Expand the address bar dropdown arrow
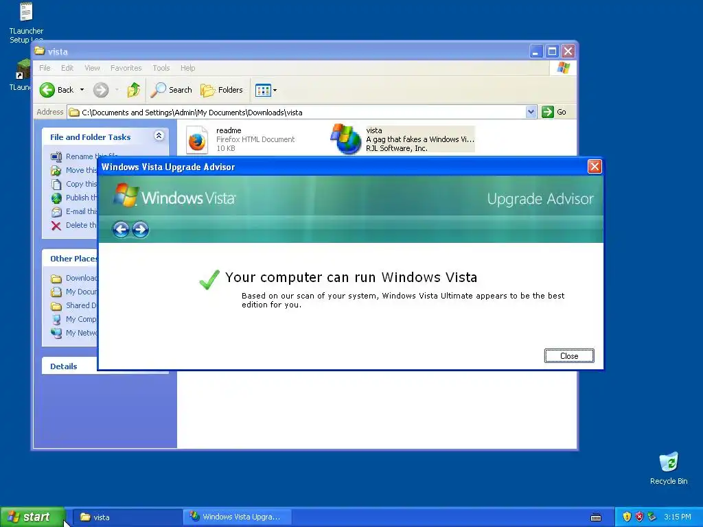 point(531,112)
